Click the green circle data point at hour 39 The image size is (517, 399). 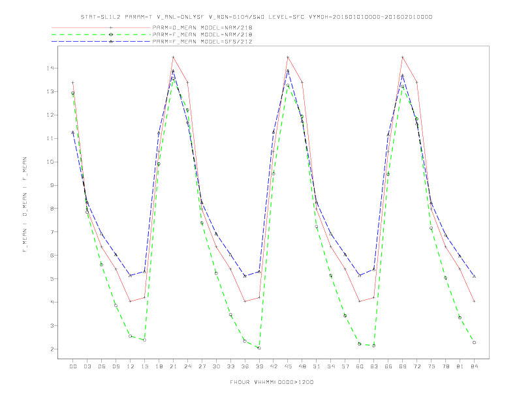click(259, 348)
